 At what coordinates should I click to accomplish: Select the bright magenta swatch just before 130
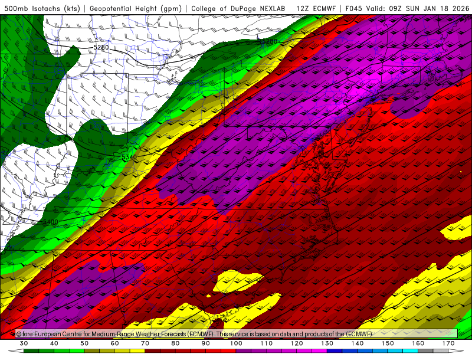(319, 351)
